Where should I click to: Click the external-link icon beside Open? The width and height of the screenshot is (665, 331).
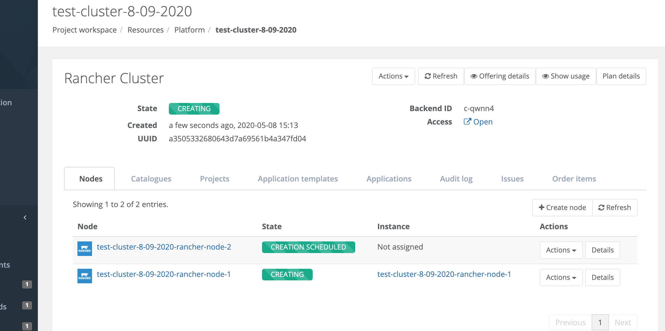pos(467,122)
